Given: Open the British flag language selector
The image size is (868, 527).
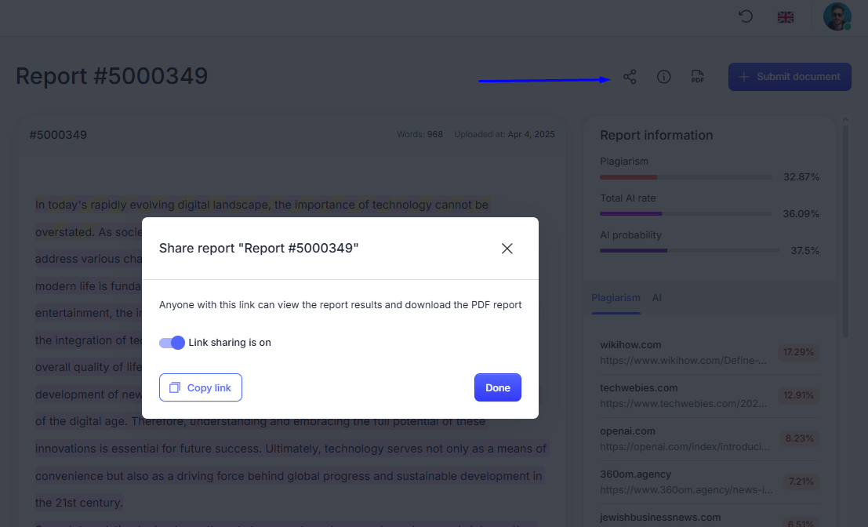Looking at the screenshot, I should point(785,16).
